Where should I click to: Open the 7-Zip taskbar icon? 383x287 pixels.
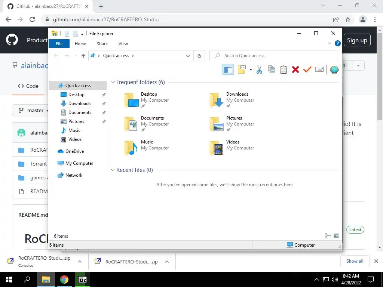click(x=83, y=280)
